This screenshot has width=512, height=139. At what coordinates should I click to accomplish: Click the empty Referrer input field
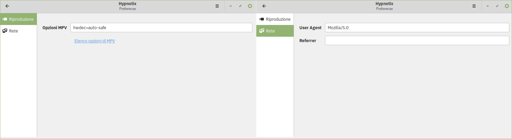[417, 41]
